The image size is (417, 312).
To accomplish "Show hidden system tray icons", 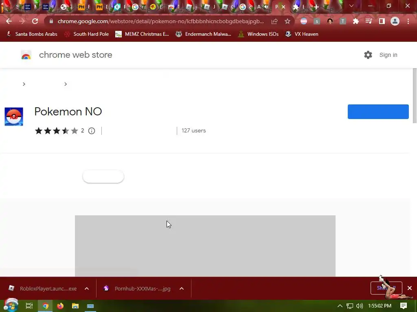I will click(340, 306).
